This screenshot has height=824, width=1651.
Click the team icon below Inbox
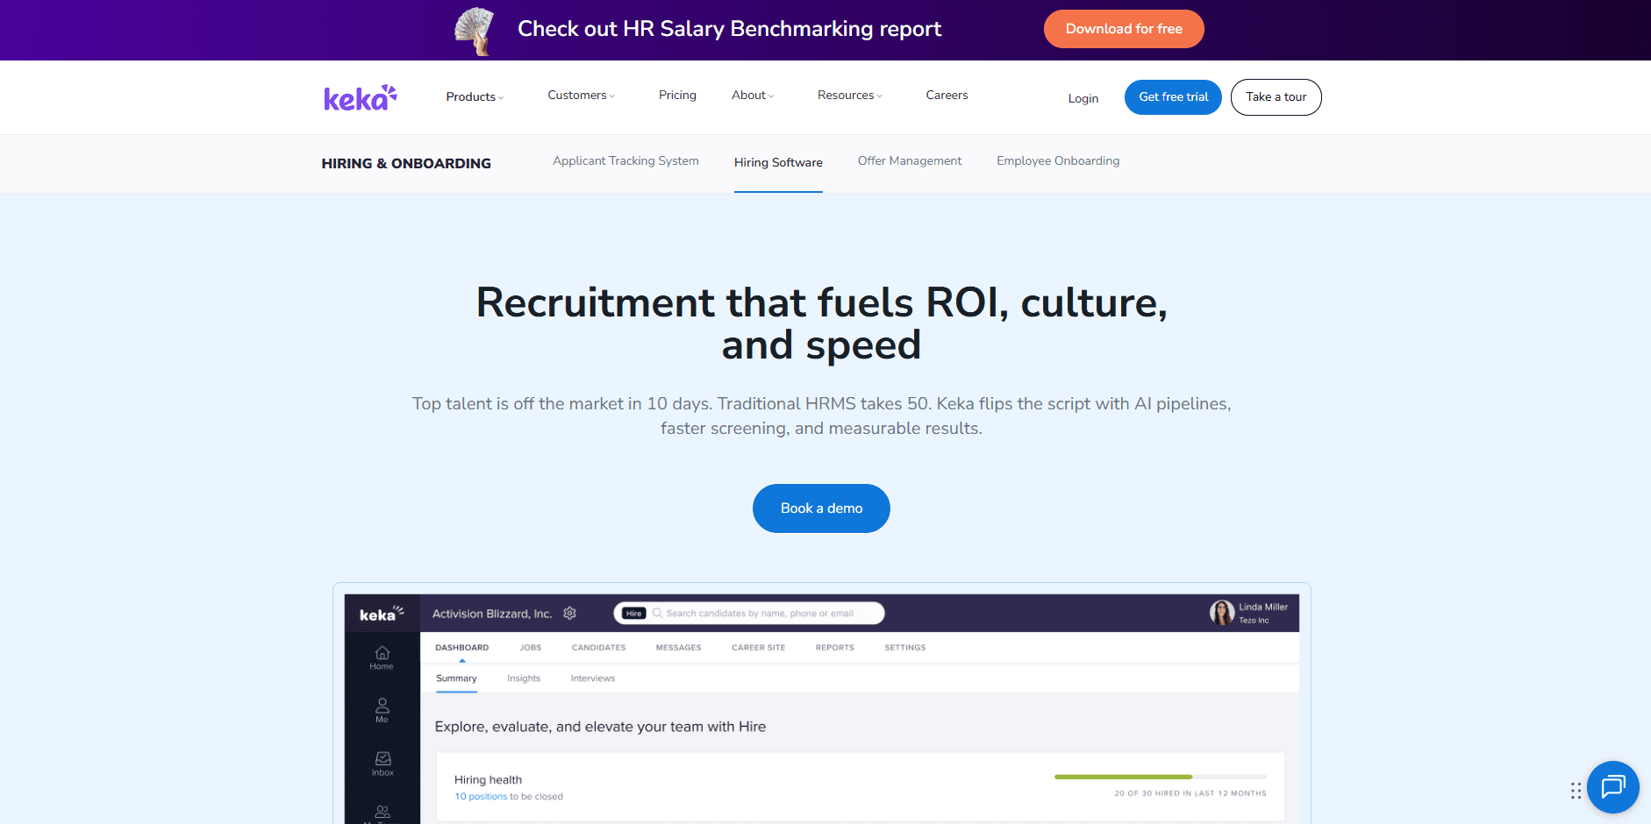pos(382,813)
